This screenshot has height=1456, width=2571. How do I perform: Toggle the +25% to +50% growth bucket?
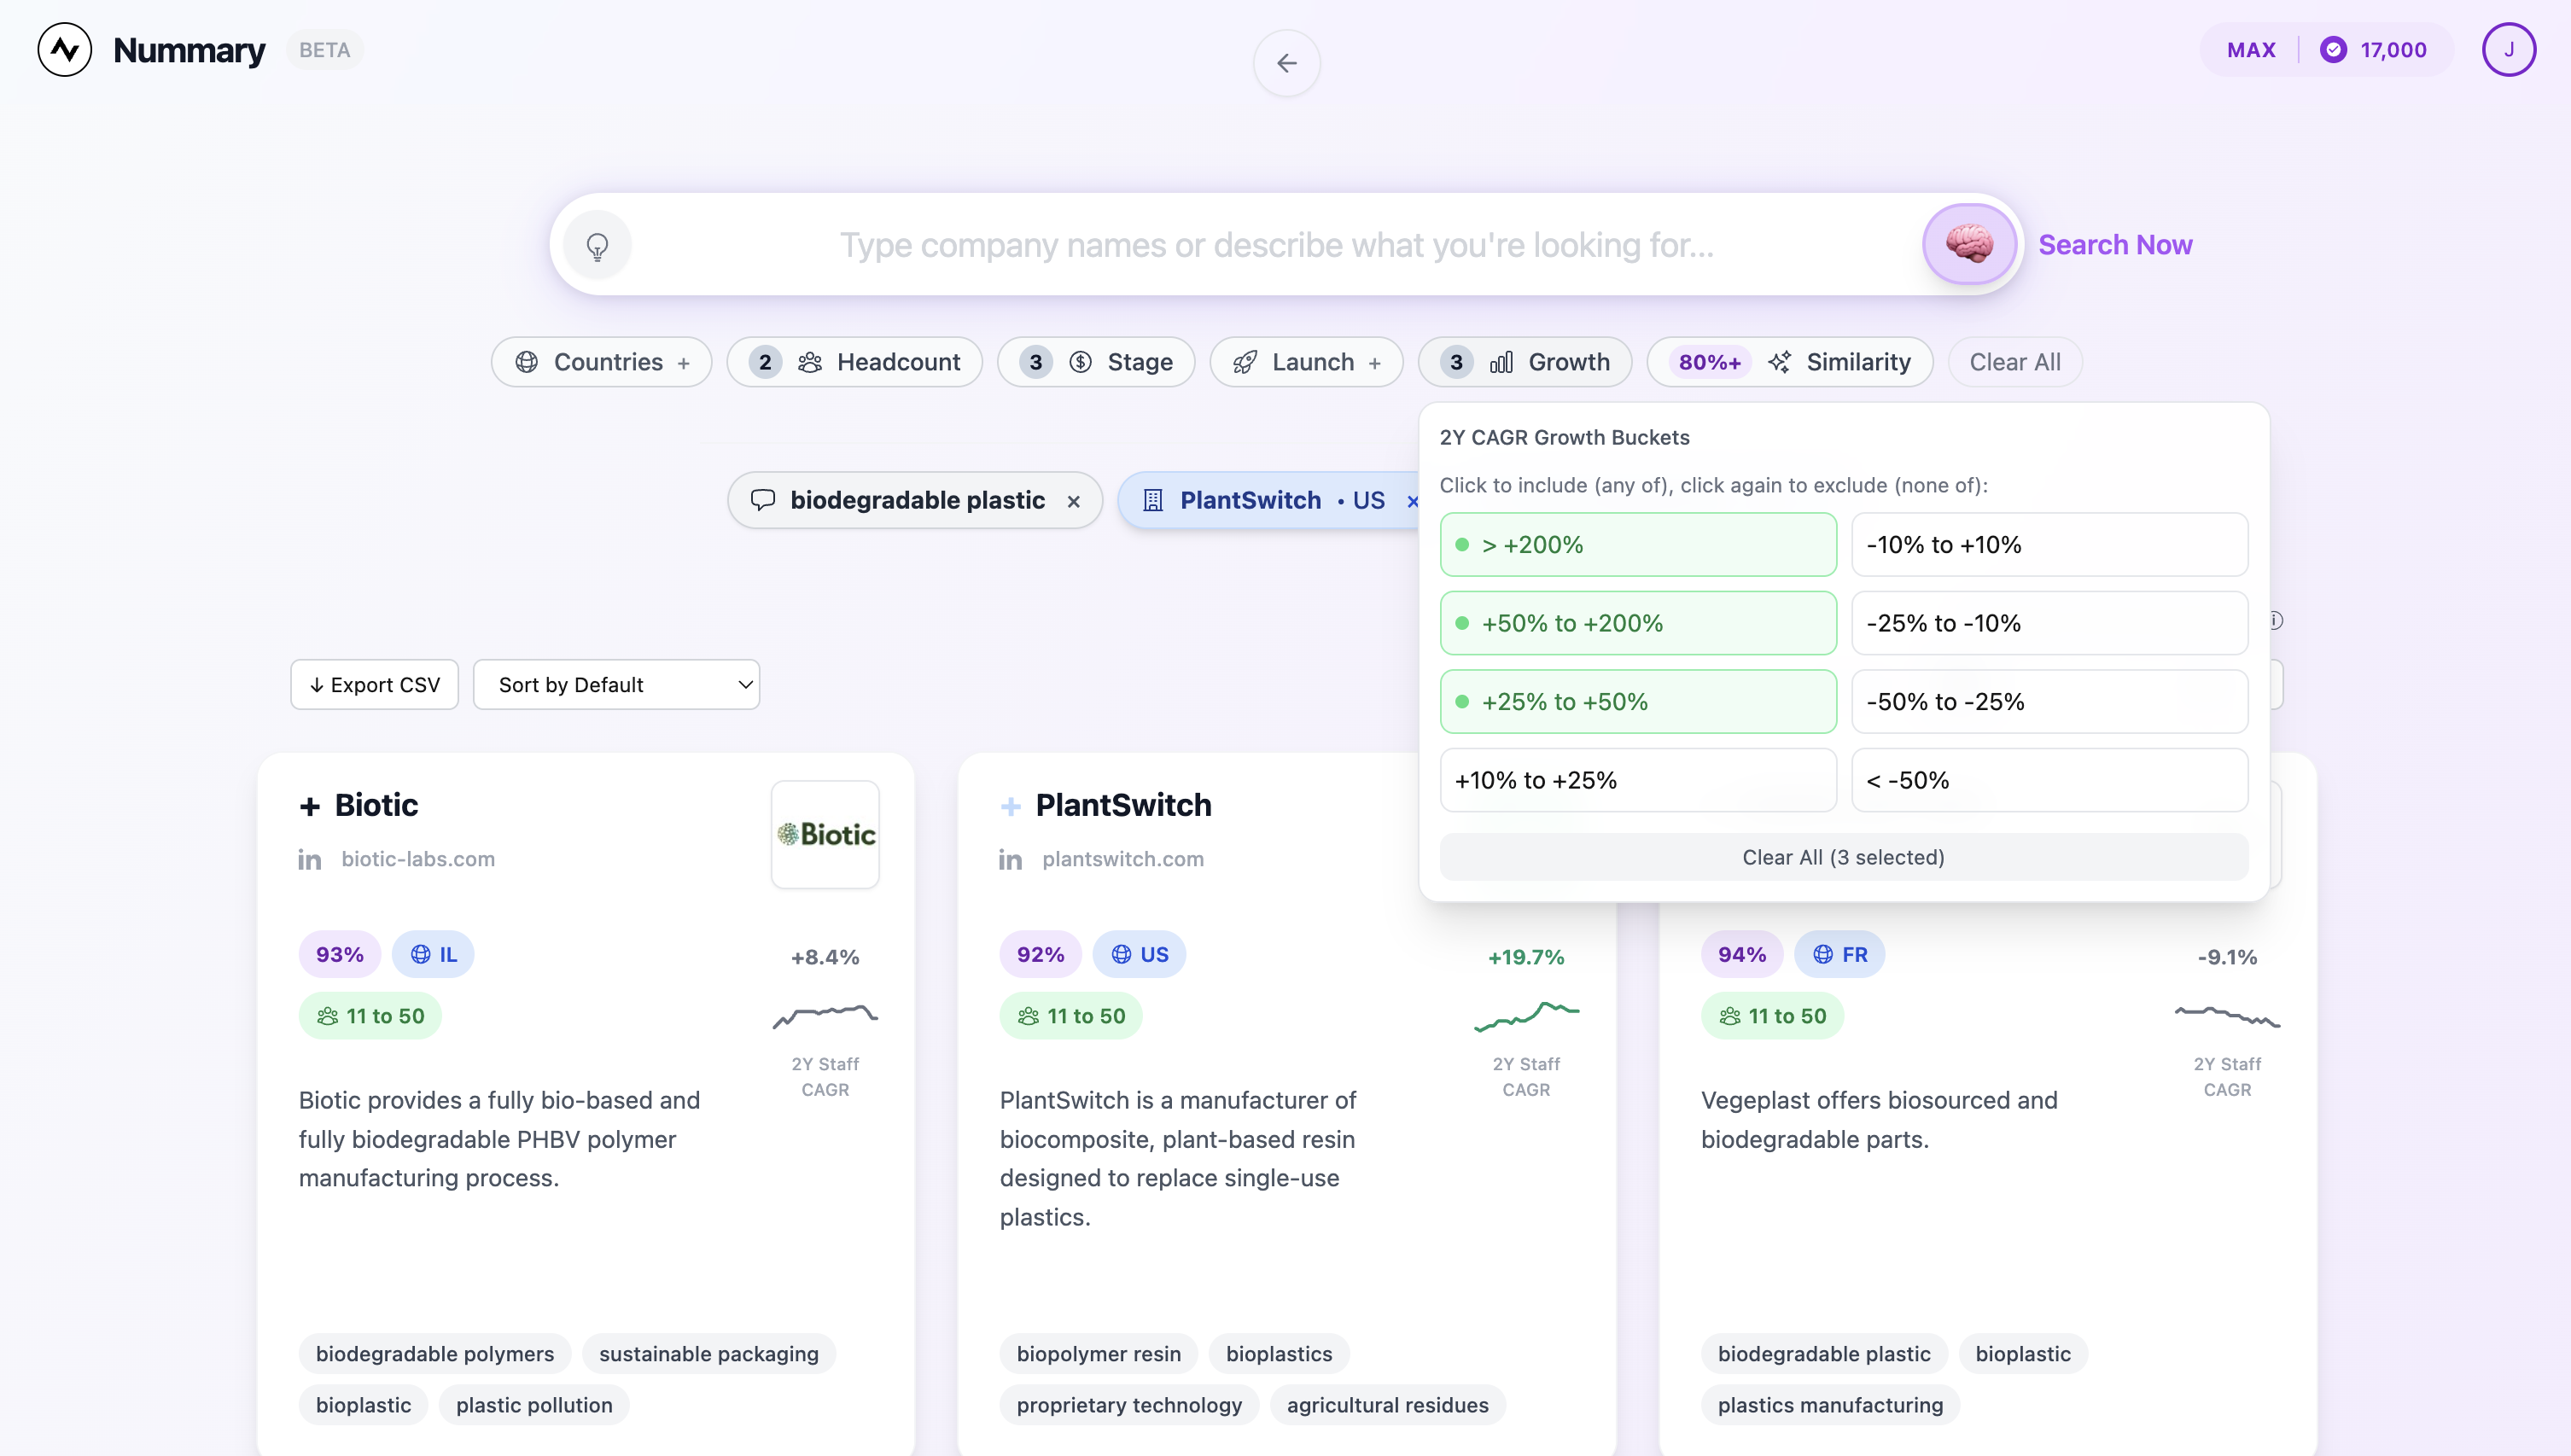(1638, 702)
